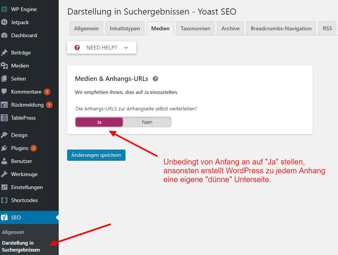This screenshot has width=338, height=255.
Task: Open Werkzeuge menu entry
Action: pyautogui.click(x=29, y=174)
